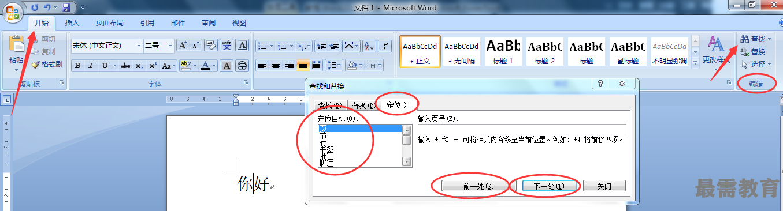This screenshot has height=211, width=783.
Task: Click the Replace (替换) button in ribbon
Action: [753, 51]
